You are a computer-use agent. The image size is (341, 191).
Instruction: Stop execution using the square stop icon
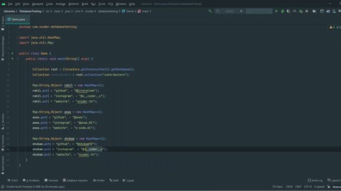[307, 11]
